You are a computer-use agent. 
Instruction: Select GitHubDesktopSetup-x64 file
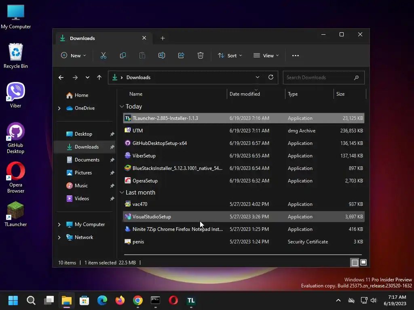coord(244,143)
